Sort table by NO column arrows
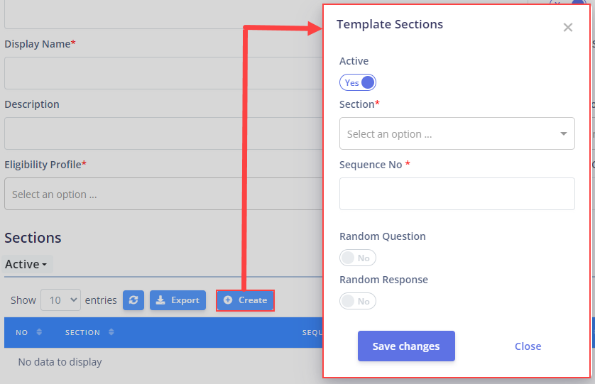This screenshot has height=384, width=595. click(39, 332)
